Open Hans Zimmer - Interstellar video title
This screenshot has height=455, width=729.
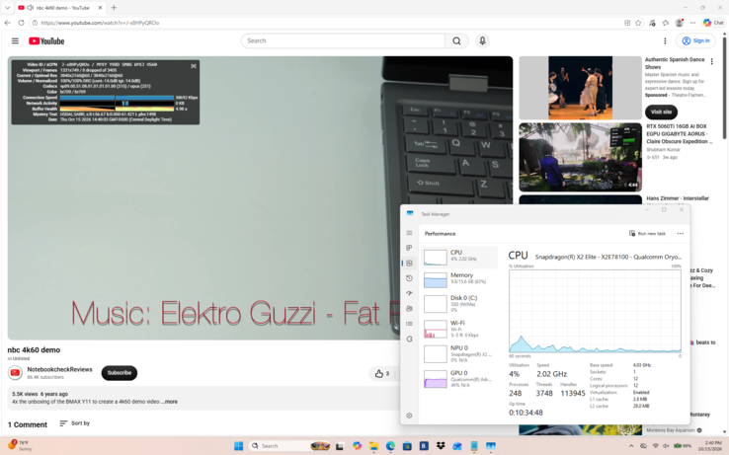[678, 198]
